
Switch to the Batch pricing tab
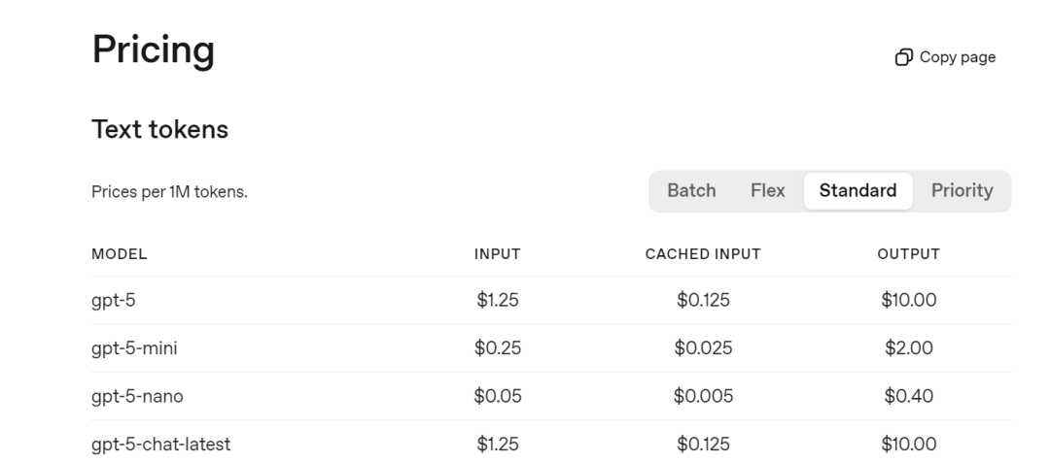coord(692,191)
